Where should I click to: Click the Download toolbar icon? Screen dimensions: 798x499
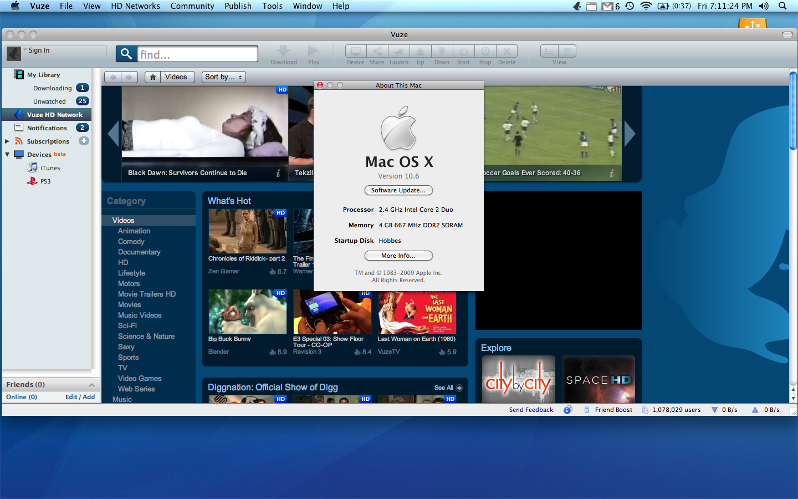tap(284, 51)
